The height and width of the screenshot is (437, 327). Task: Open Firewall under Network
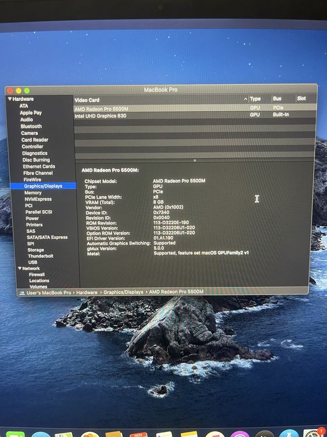click(x=37, y=275)
